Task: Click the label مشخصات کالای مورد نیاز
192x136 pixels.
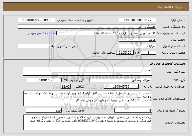Action: (x=169, y=99)
